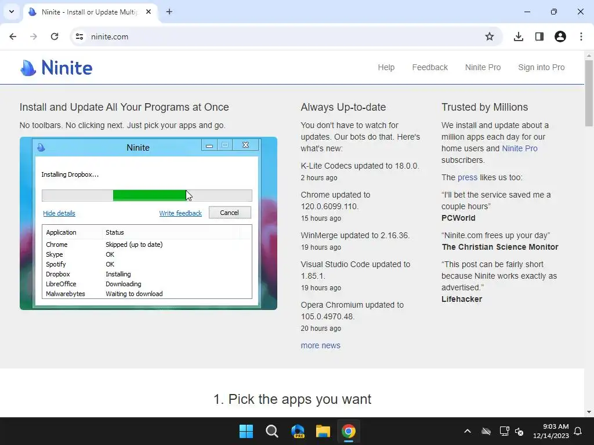Show hidden system tray icons
Screen dimensions: 594x445
point(468,431)
